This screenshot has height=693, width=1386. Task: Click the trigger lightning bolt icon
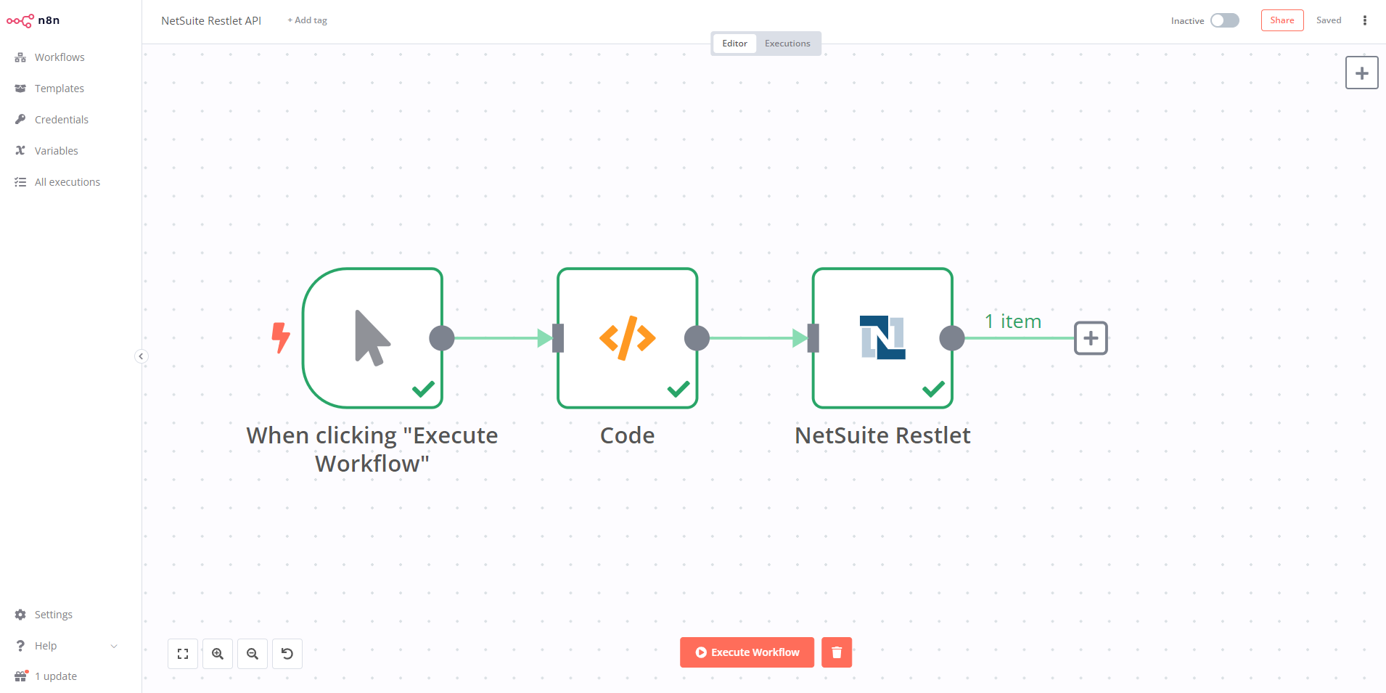(x=280, y=338)
